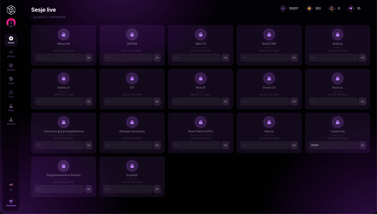Open Kolonia in the sidebar
The width and height of the screenshot is (377, 214).
click(11, 67)
